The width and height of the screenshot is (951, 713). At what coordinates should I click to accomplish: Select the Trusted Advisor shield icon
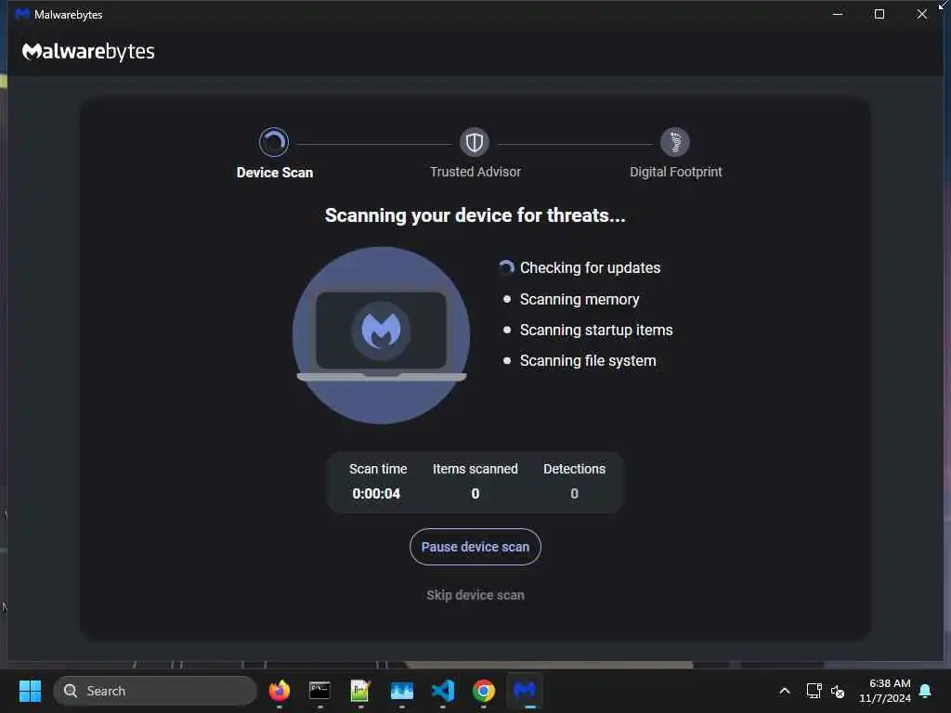click(x=475, y=142)
